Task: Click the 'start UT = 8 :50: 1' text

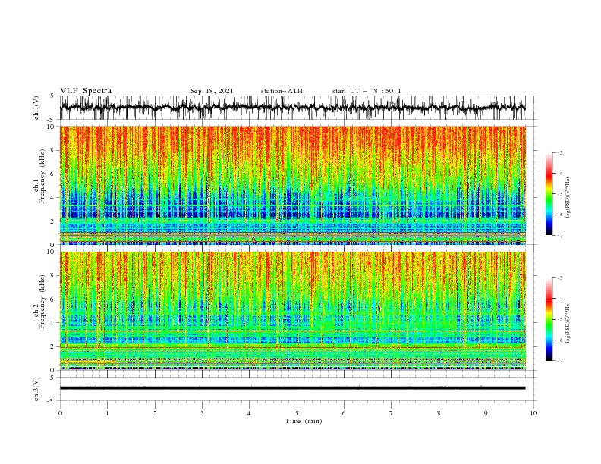Action: tap(367, 91)
